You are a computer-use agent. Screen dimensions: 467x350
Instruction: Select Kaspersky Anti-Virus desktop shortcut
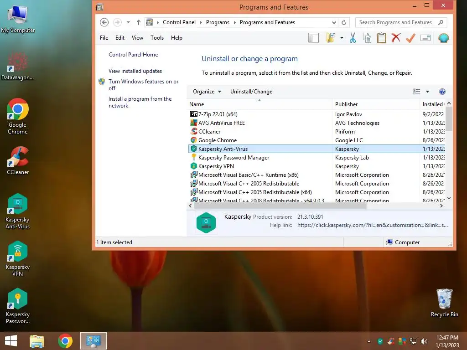(x=18, y=211)
